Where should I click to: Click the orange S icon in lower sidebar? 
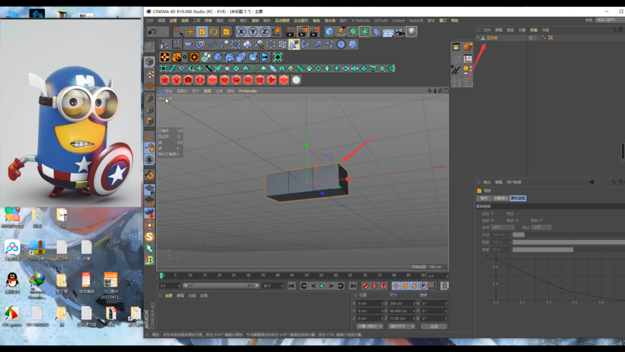pos(149,237)
